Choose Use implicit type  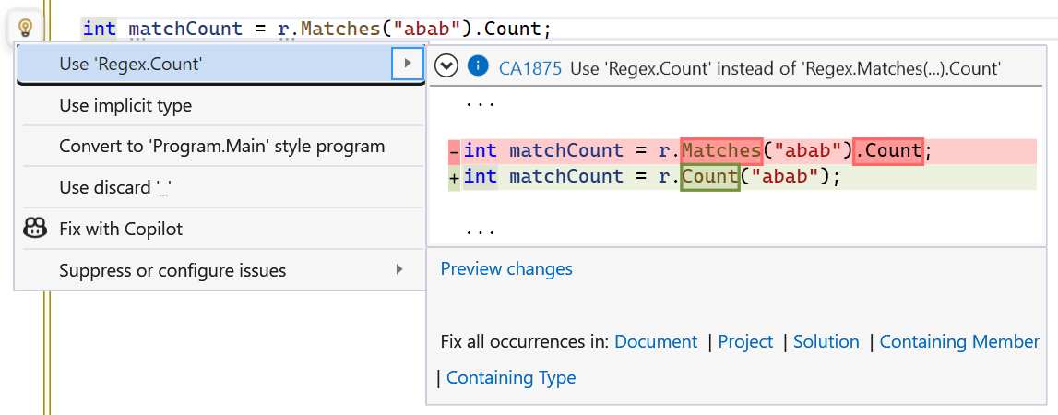pyautogui.click(x=223, y=105)
